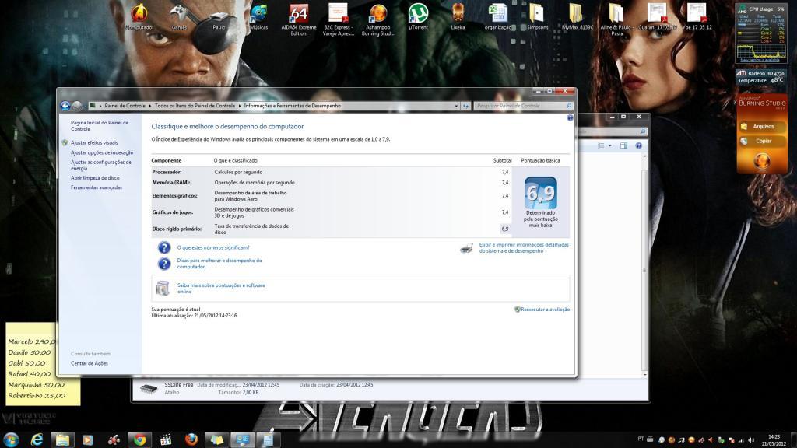797x448 pixels.
Task: Click 'Reexecutar a avaliação' link
Action: click(x=545, y=310)
